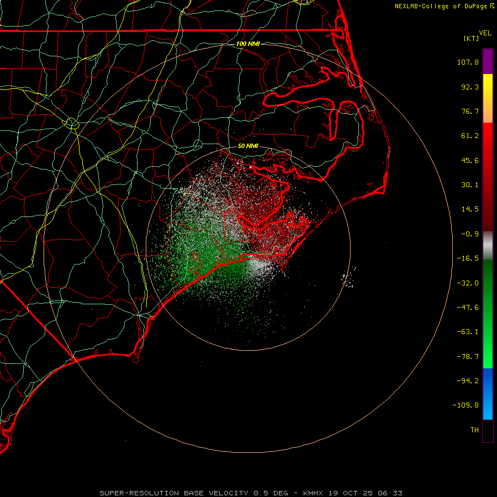Click the 30.1 velocity scale value
The width and height of the screenshot is (497, 497).
click(x=470, y=185)
